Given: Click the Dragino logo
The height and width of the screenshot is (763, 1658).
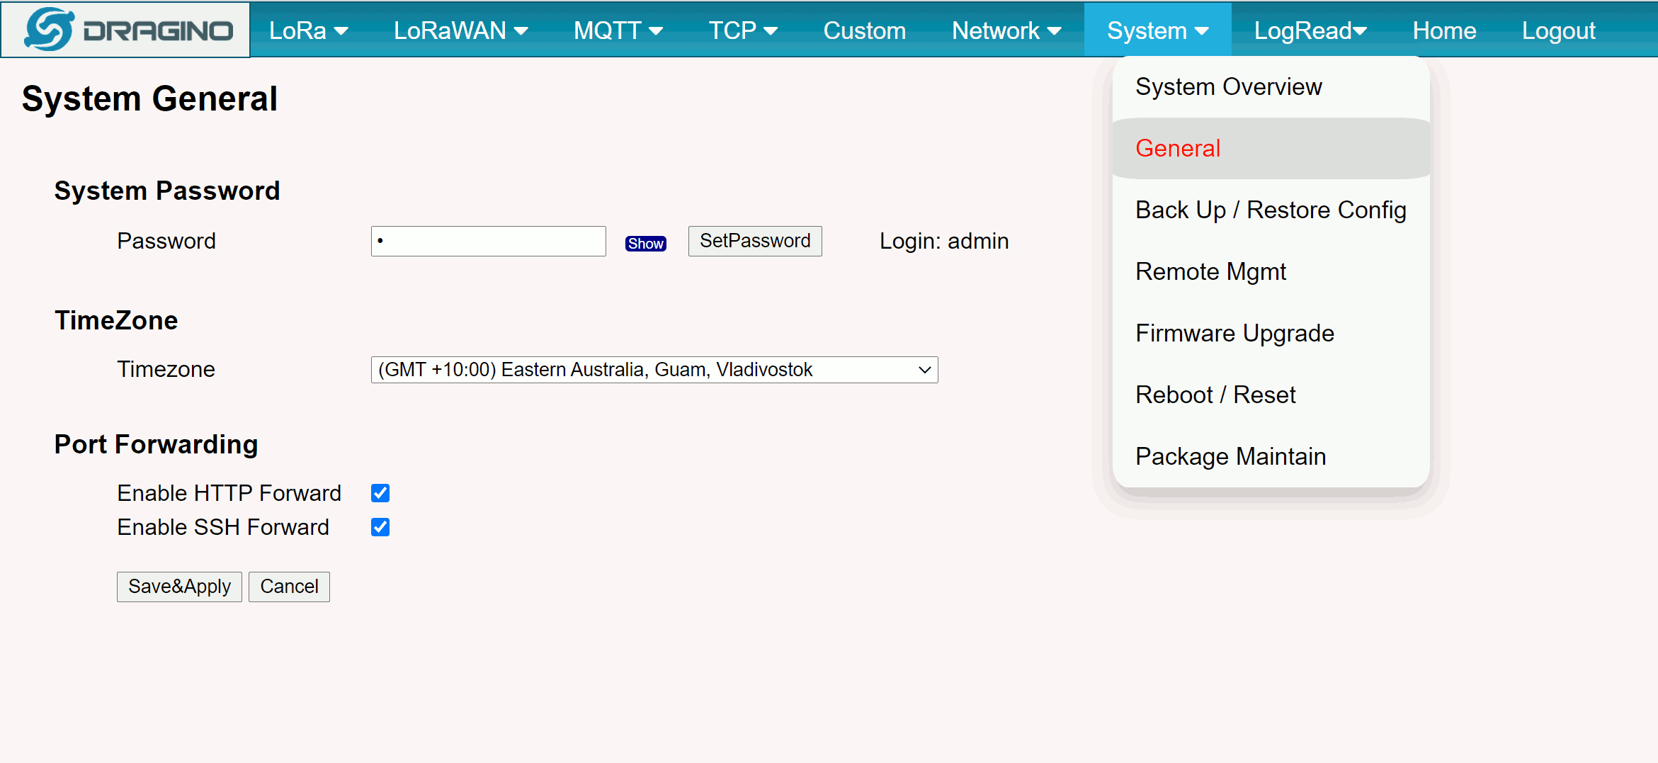Looking at the screenshot, I should (x=126, y=30).
